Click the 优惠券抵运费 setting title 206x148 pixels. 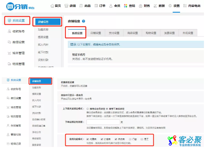68,82
